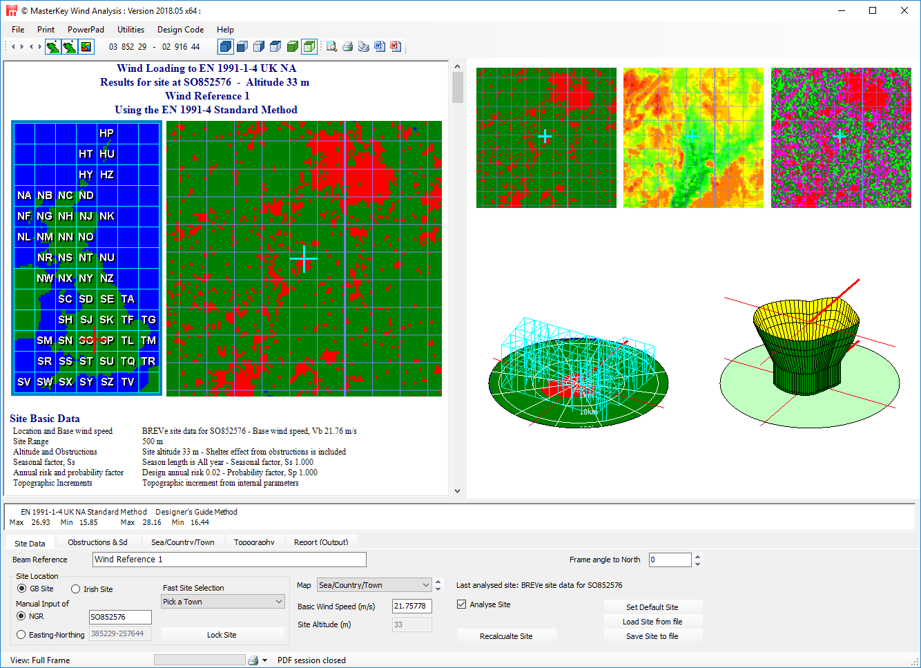Select the solid green cube view icon
921x668 pixels.
tap(292, 46)
